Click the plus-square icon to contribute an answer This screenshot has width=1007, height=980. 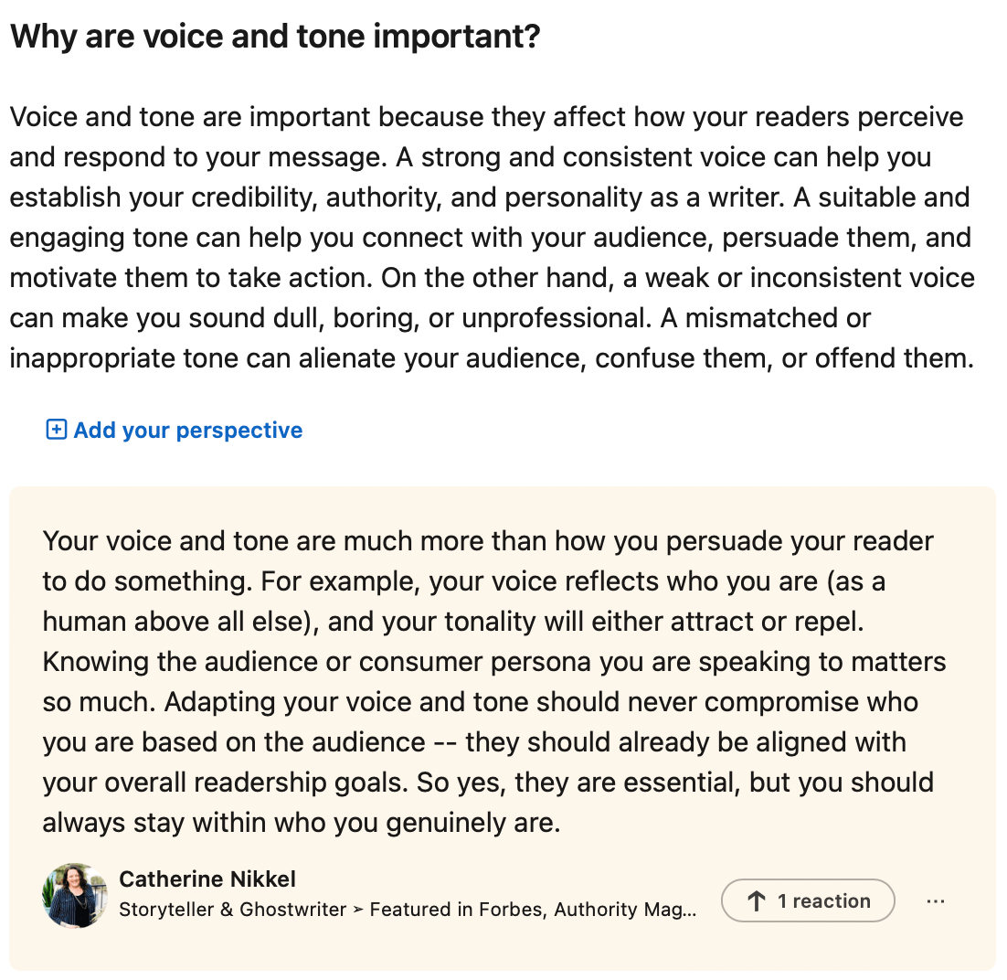coord(55,430)
